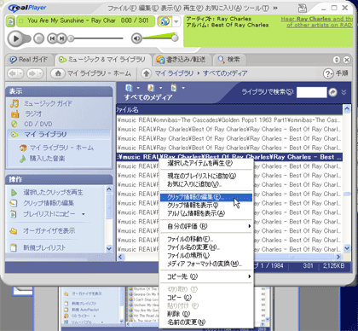Image resolution: width=358 pixels, height=331 pixels.
Task: Choose クリップ情報を表示 in the context menu
Action: coord(205,205)
